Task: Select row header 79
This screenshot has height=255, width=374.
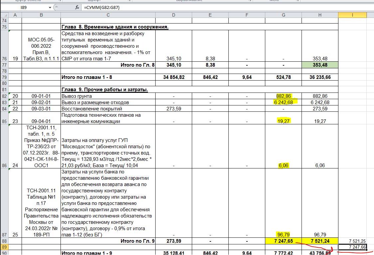Action: pos(4,77)
